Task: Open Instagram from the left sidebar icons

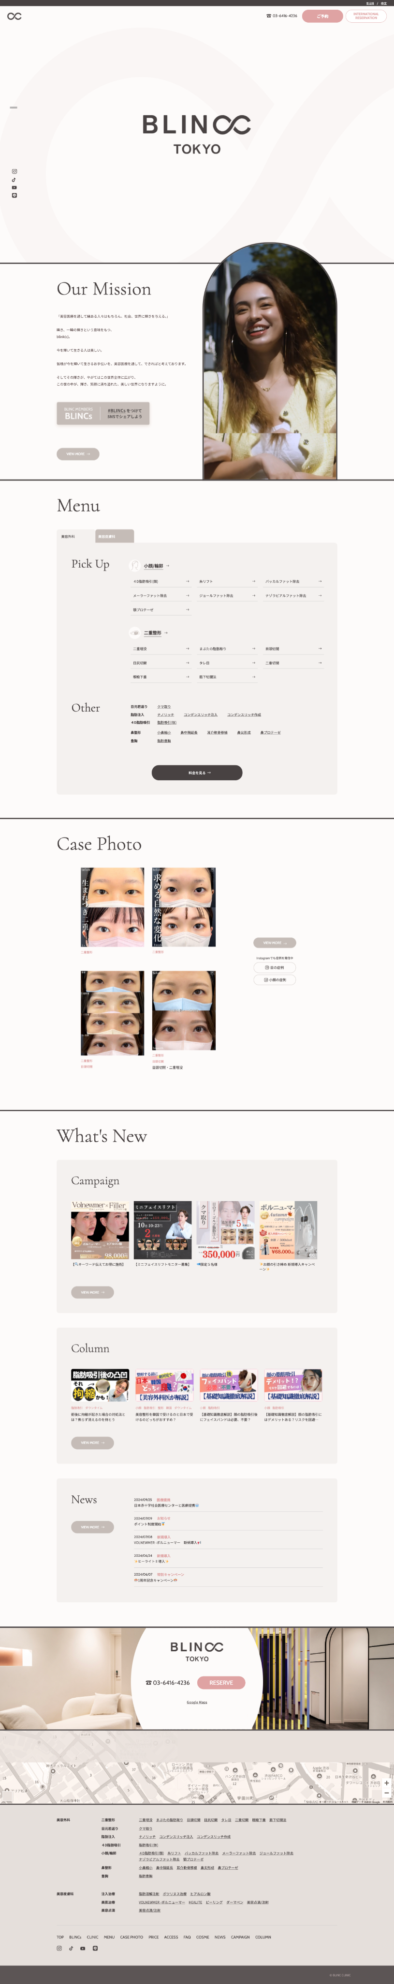Action: point(14,172)
